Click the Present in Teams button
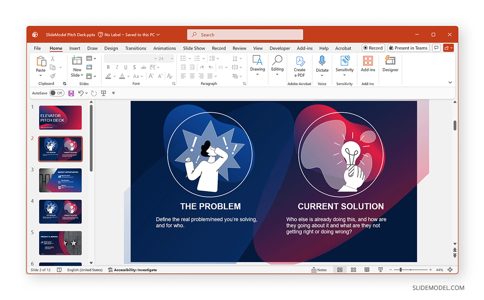 pos(408,48)
